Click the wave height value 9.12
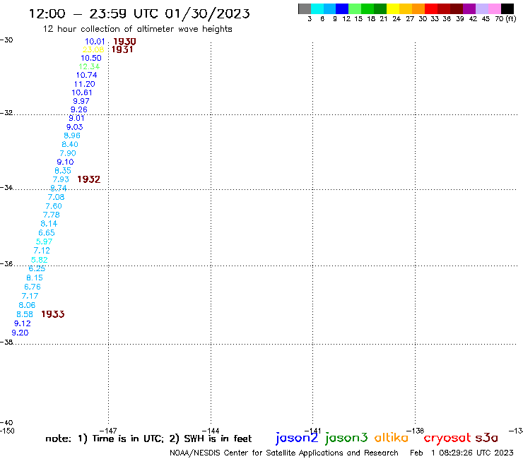This screenshot has width=523, height=459. pyautogui.click(x=23, y=323)
